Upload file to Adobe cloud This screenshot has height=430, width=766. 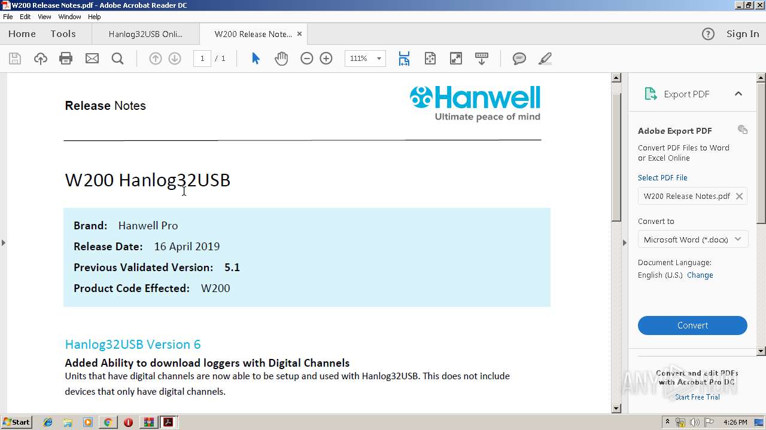pos(40,59)
